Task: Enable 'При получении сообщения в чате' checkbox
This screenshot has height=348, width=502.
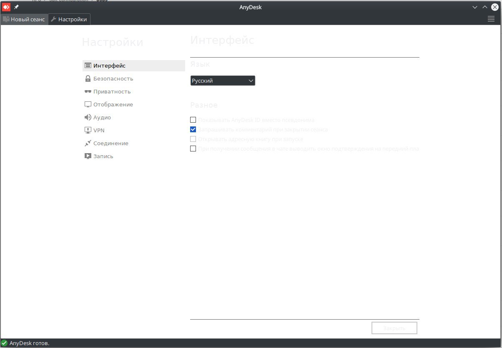Action: pyautogui.click(x=193, y=149)
